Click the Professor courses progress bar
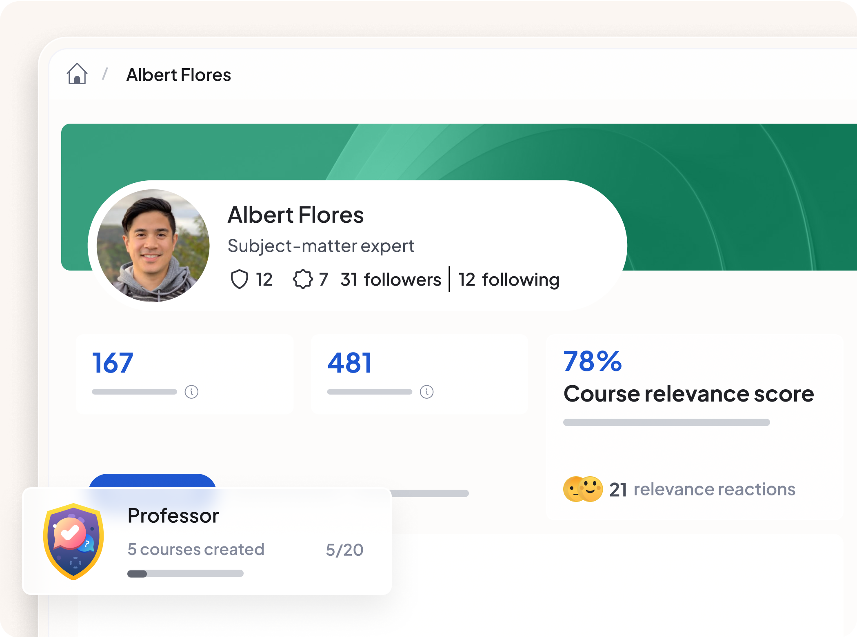This screenshot has width=857, height=637. [185, 574]
